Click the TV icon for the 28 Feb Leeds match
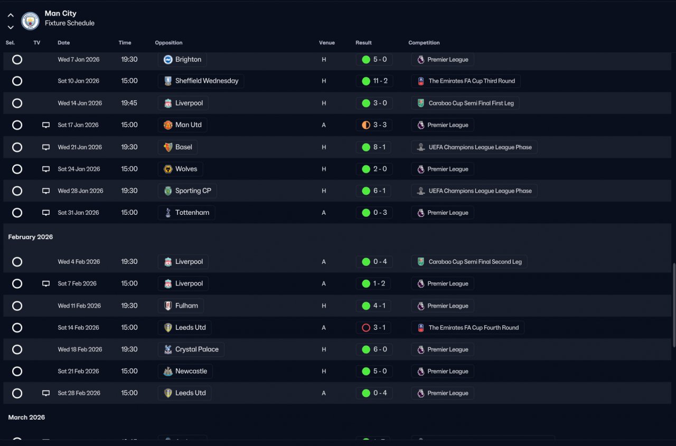This screenshot has height=446, width=676. pos(46,393)
